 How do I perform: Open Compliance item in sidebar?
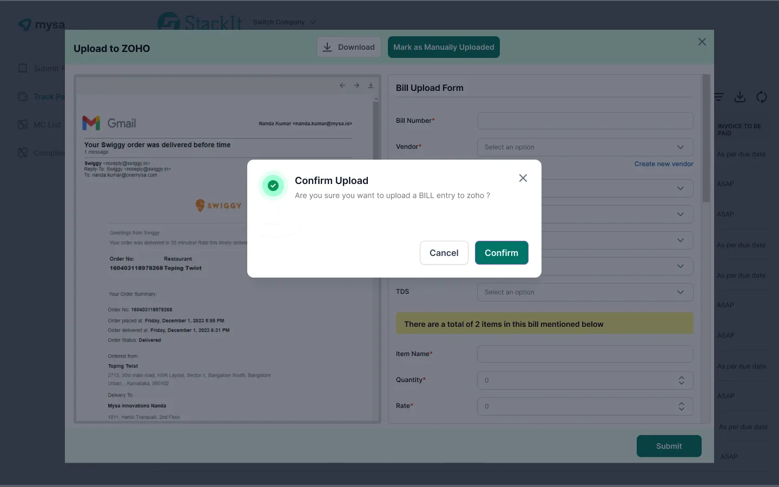42,153
